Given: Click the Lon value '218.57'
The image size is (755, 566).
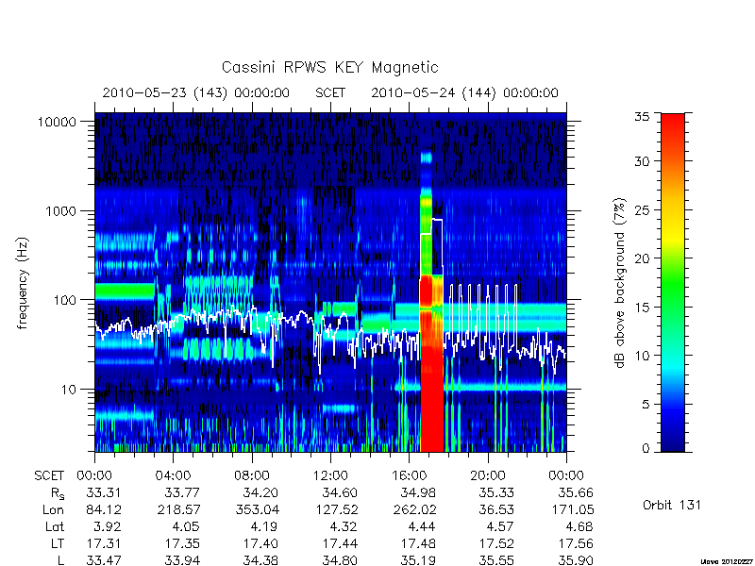Looking at the screenshot, I should 178,509.
